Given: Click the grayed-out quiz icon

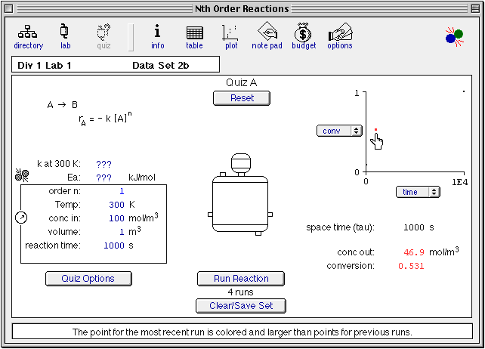Looking at the screenshot, I should click(x=103, y=35).
